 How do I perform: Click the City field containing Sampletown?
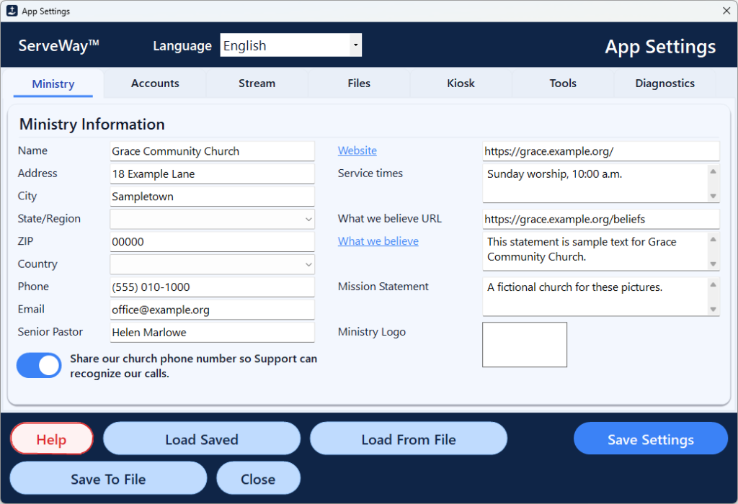click(213, 197)
